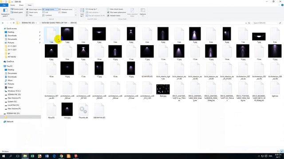
Task: Go up one folder level
Action: [x=14, y=23]
